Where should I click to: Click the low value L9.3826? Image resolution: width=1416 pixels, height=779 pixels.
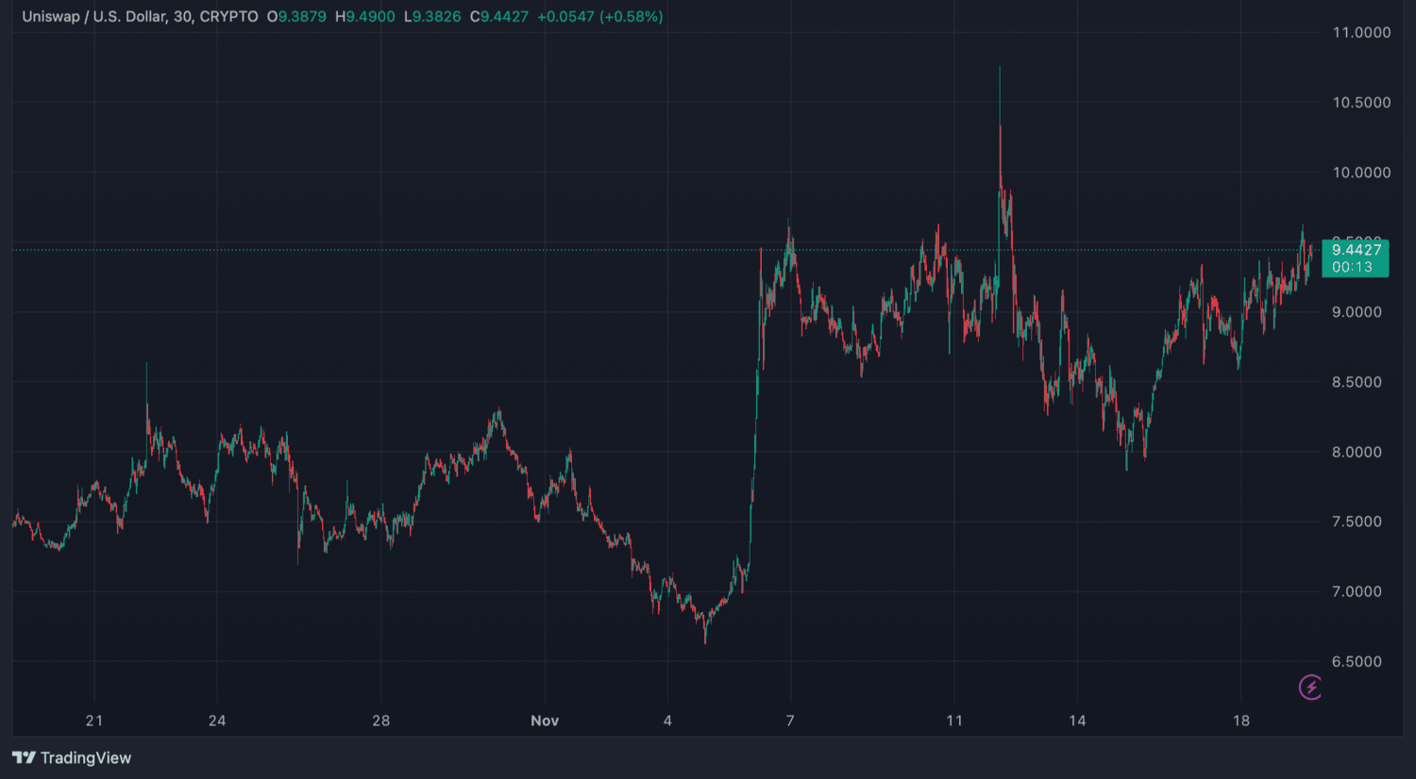(x=432, y=17)
